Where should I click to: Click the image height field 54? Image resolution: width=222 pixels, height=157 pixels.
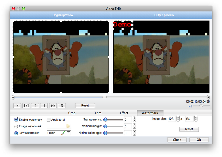click(190, 119)
